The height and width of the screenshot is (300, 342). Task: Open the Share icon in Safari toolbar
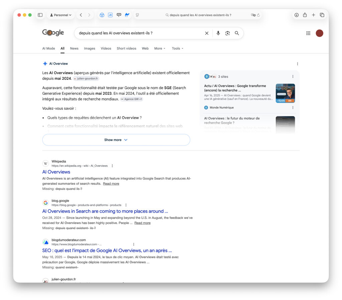pyautogui.click(x=305, y=15)
